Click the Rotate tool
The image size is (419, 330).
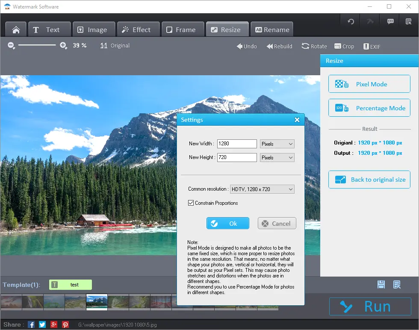tap(314, 46)
